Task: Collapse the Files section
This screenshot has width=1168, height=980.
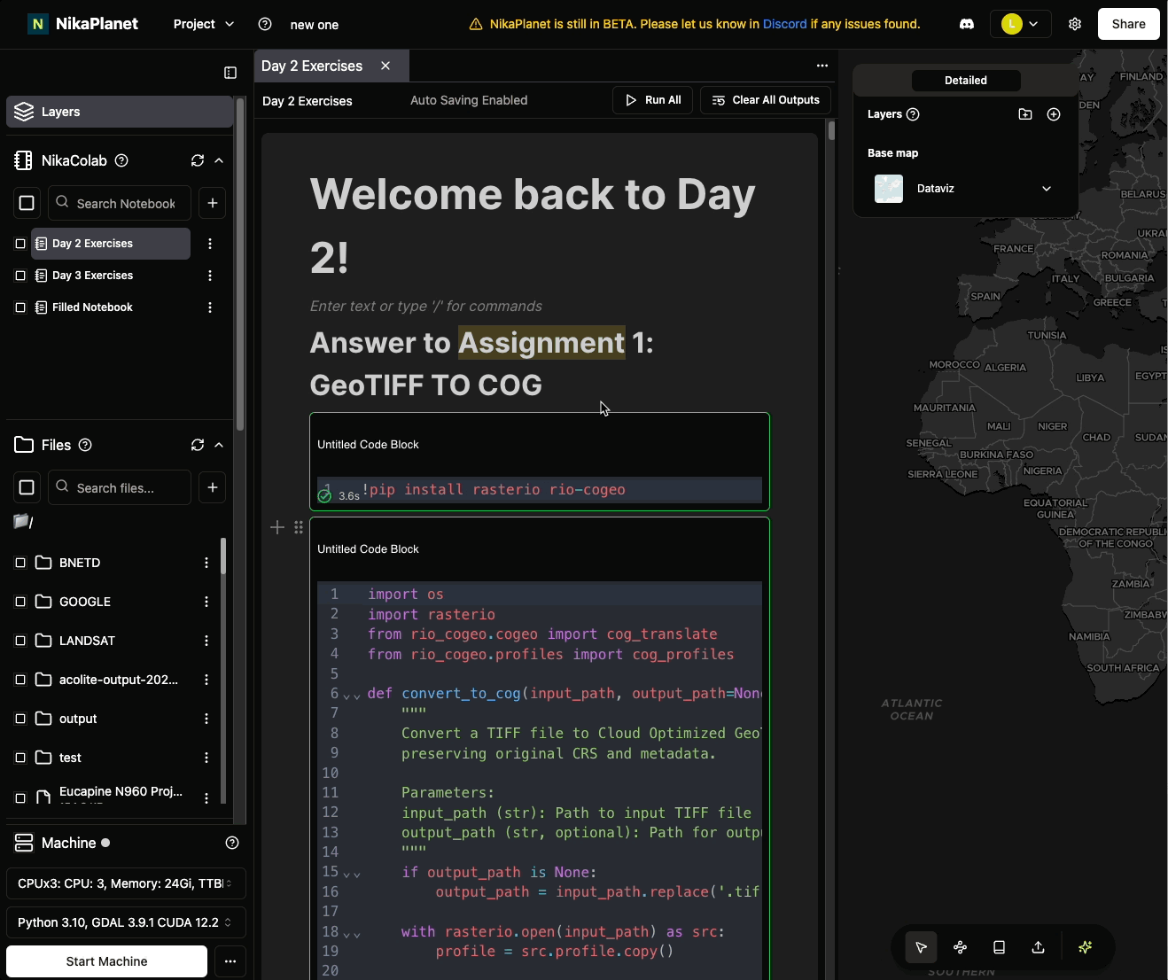Action: [219, 445]
